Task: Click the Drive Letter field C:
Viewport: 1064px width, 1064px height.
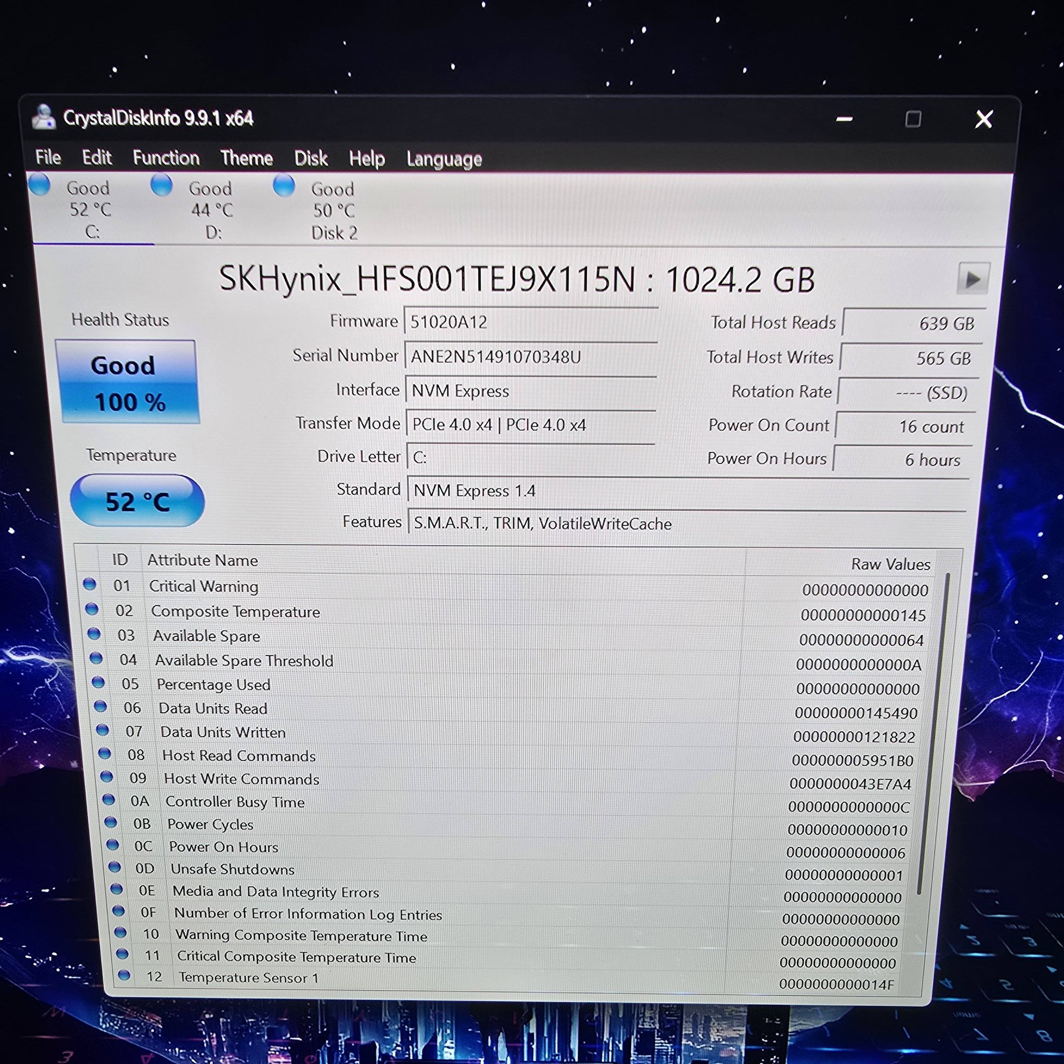Action: click(530, 457)
